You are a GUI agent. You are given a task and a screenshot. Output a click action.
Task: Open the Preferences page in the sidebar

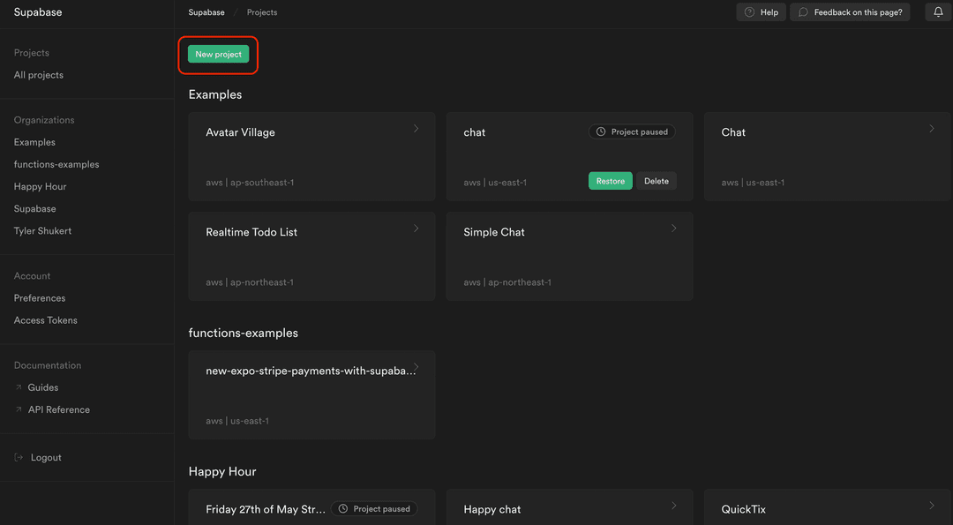pyautogui.click(x=40, y=297)
